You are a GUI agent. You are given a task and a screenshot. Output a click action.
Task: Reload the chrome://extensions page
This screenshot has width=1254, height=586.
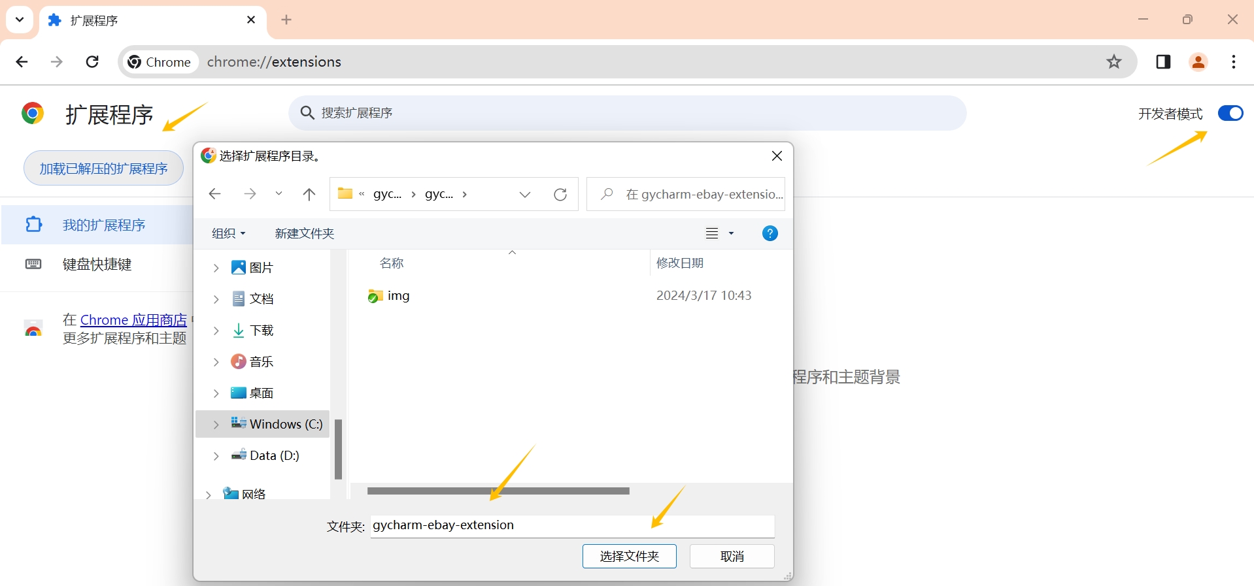(x=92, y=62)
